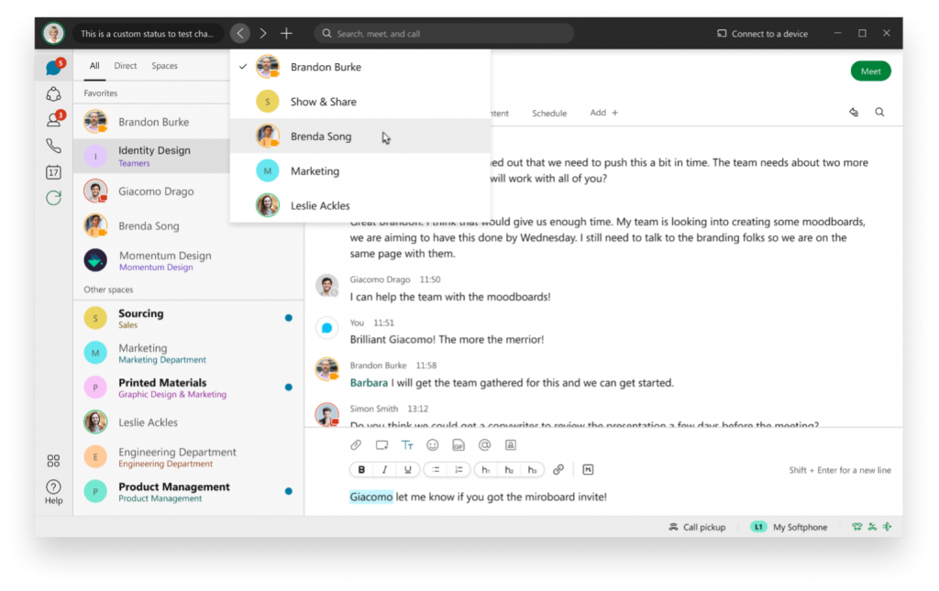939x591 pixels.
Task: Select the Calls phone icon in sidebar
Action: click(53, 144)
